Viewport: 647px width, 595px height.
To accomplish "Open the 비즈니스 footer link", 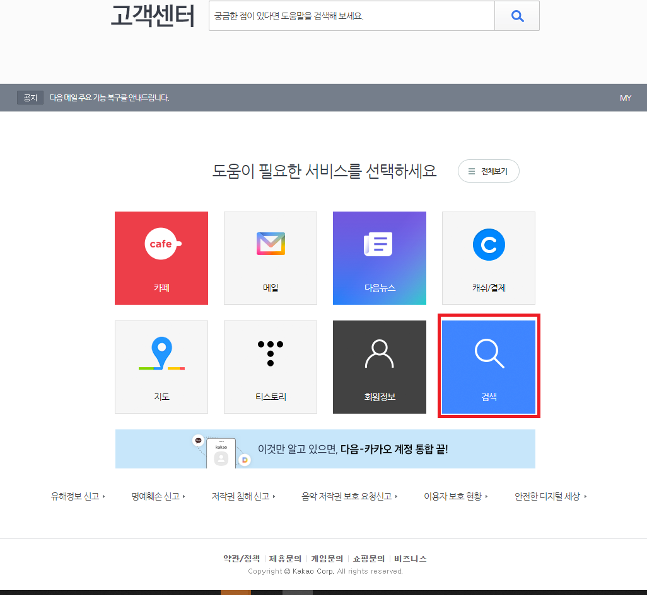I will 410,558.
